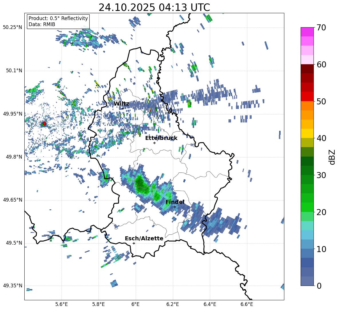Click the cross marker at Findel
339x310 pixels.
[x=175, y=207]
